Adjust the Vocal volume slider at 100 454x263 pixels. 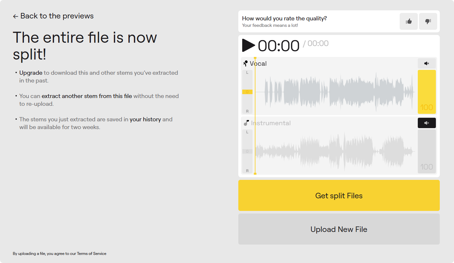427,92
